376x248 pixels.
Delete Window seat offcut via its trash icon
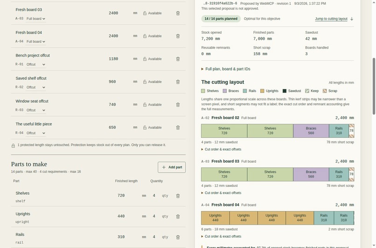click(x=178, y=105)
